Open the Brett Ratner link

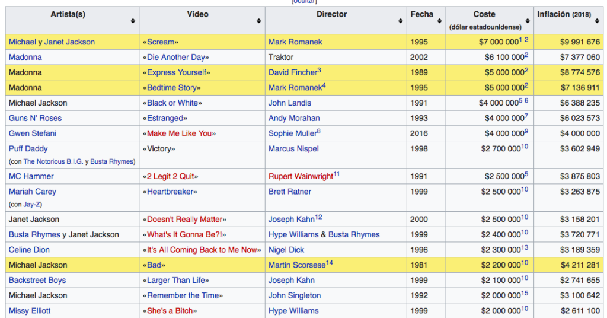[x=289, y=192]
